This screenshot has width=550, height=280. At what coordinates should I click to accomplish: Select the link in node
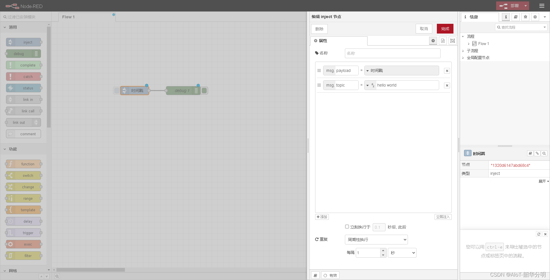(x=23, y=99)
